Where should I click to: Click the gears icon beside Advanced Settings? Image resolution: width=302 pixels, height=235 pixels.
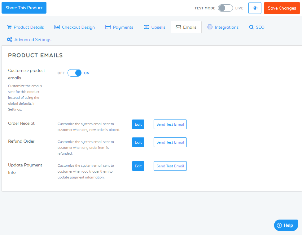click(9, 39)
